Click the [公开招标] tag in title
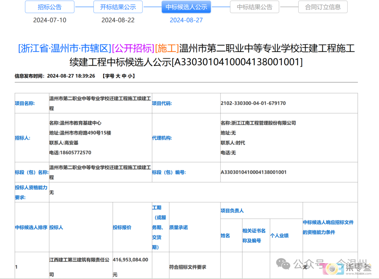The image size is (379, 279). coord(133,48)
